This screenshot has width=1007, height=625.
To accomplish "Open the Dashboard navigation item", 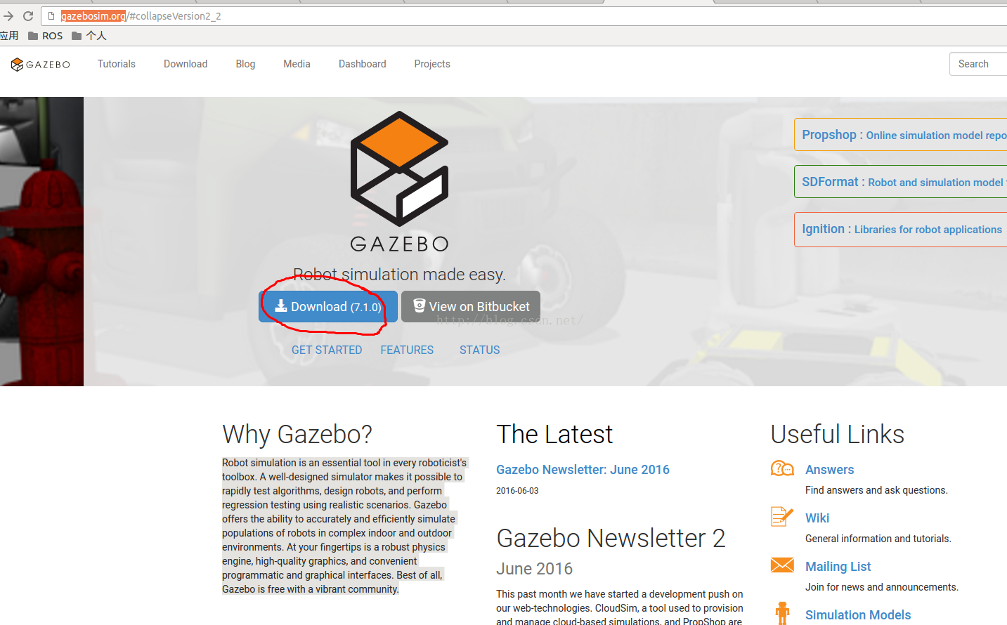I will [x=363, y=64].
